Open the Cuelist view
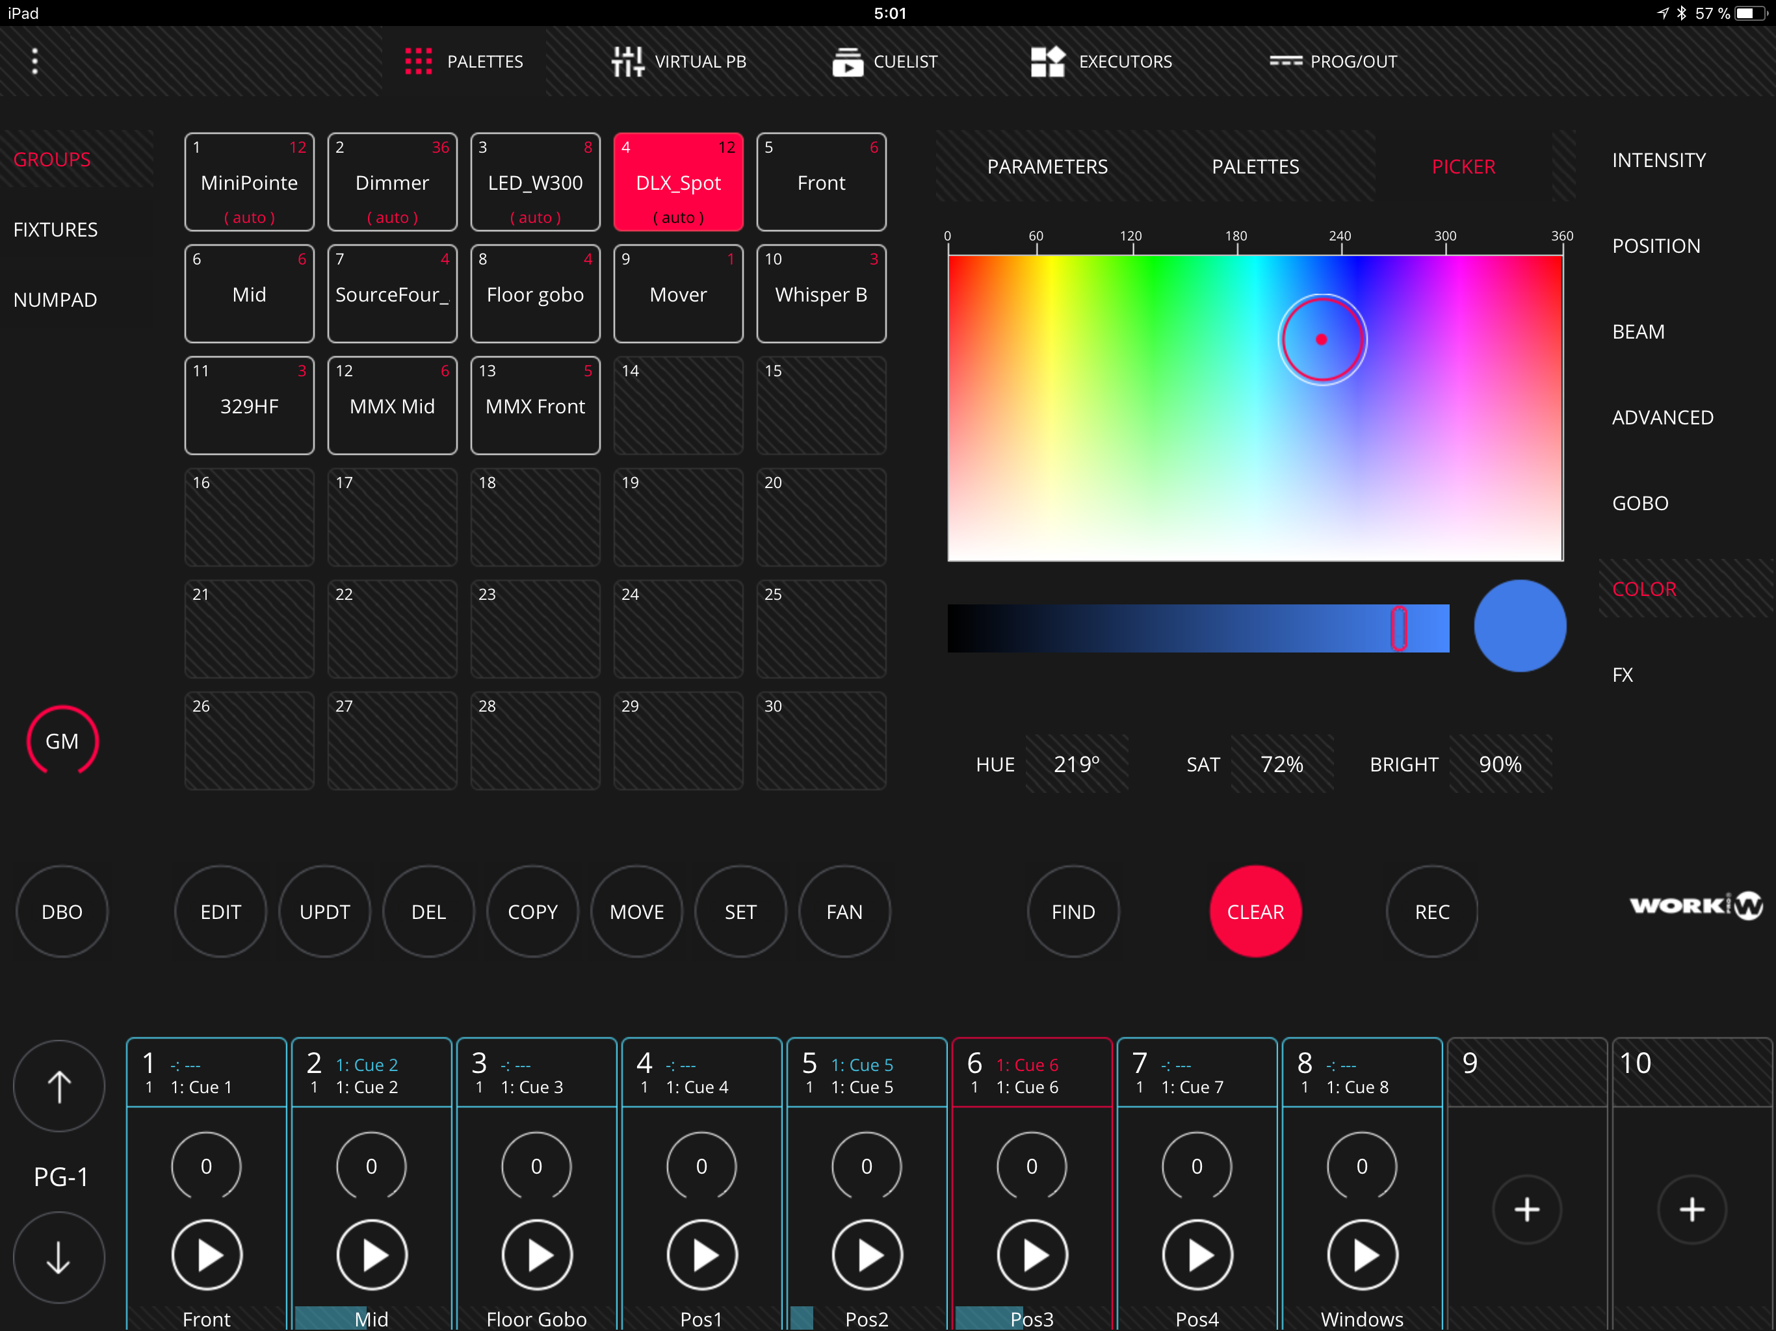The height and width of the screenshot is (1331, 1776). click(x=884, y=61)
